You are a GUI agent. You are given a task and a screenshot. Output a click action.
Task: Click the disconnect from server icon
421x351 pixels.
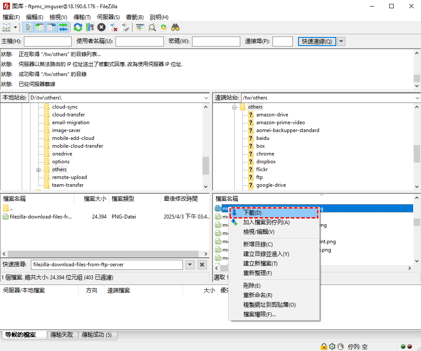pos(113,27)
